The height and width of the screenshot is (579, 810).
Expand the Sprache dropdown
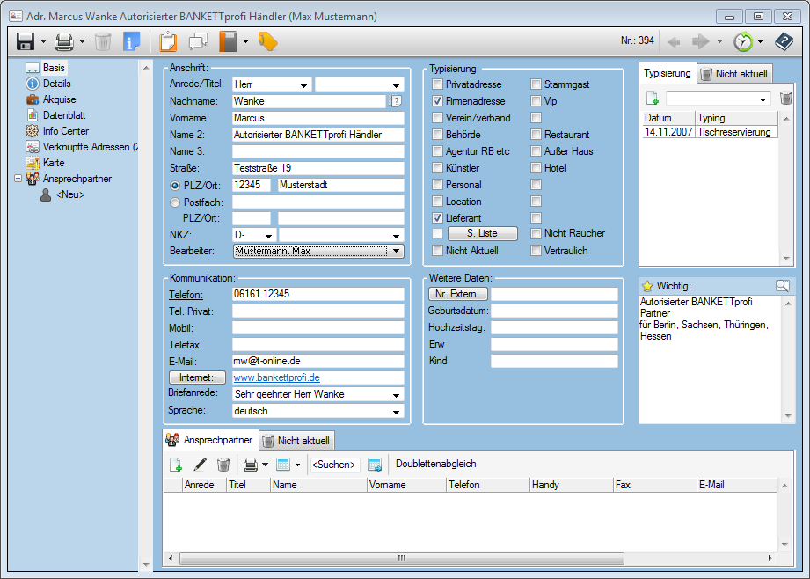click(396, 411)
